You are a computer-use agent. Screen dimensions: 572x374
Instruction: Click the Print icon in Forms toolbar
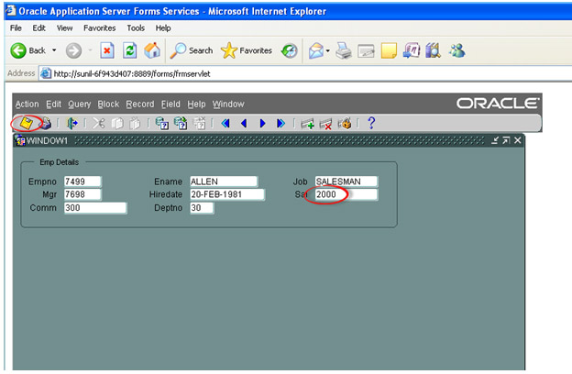click(x=45, y=124)
